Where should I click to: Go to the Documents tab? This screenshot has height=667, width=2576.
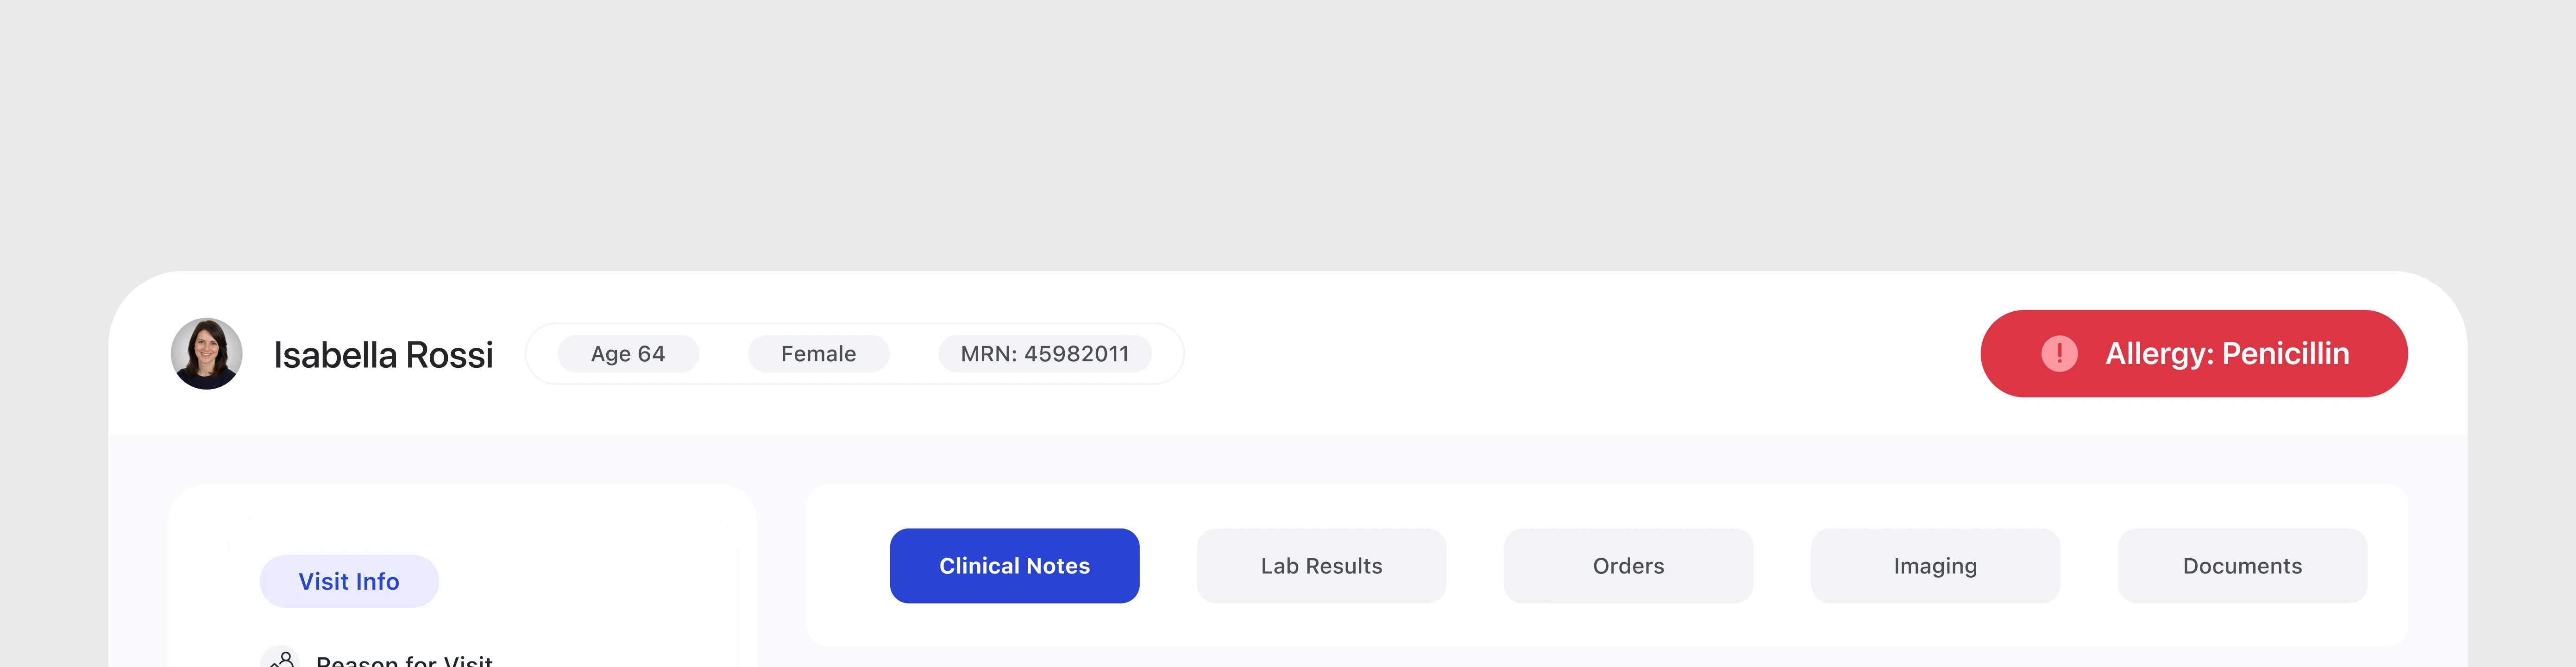coord(2242,566)
